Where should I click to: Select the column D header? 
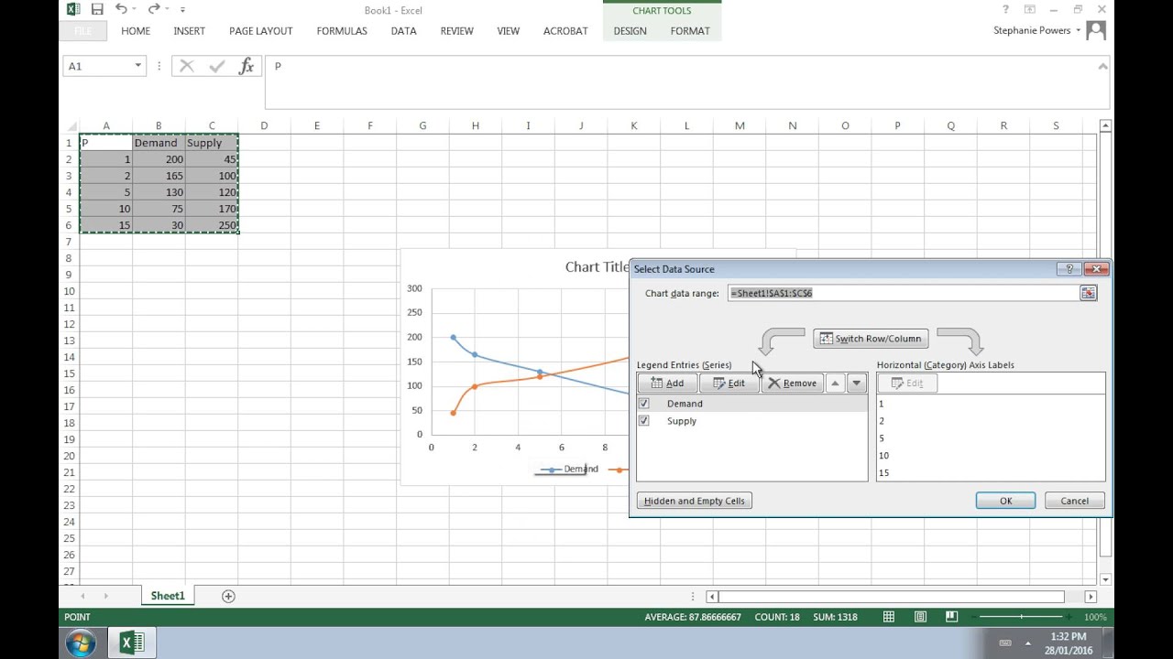click(x=264, y=125)
